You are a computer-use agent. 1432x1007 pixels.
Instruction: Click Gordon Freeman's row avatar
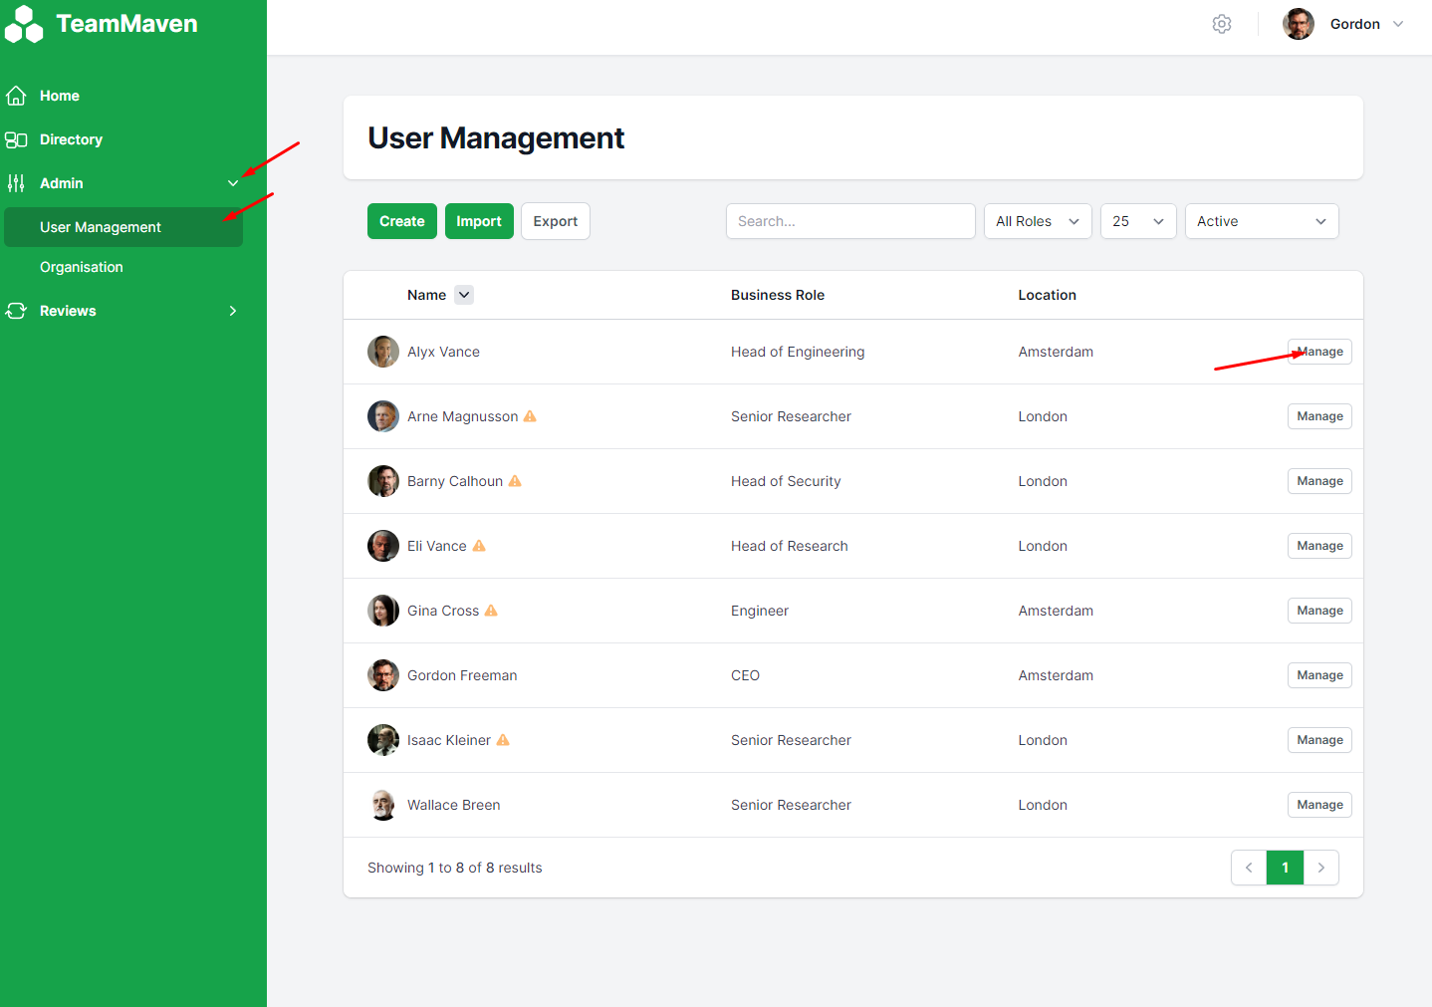[x=383, y=675]
